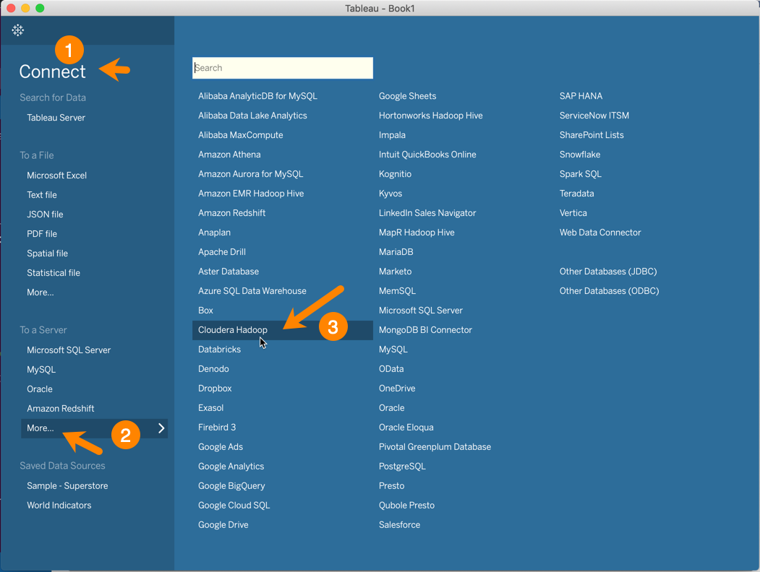Select the Salesforce connector
Screen dimensions: 760x572
pos(399,524)
